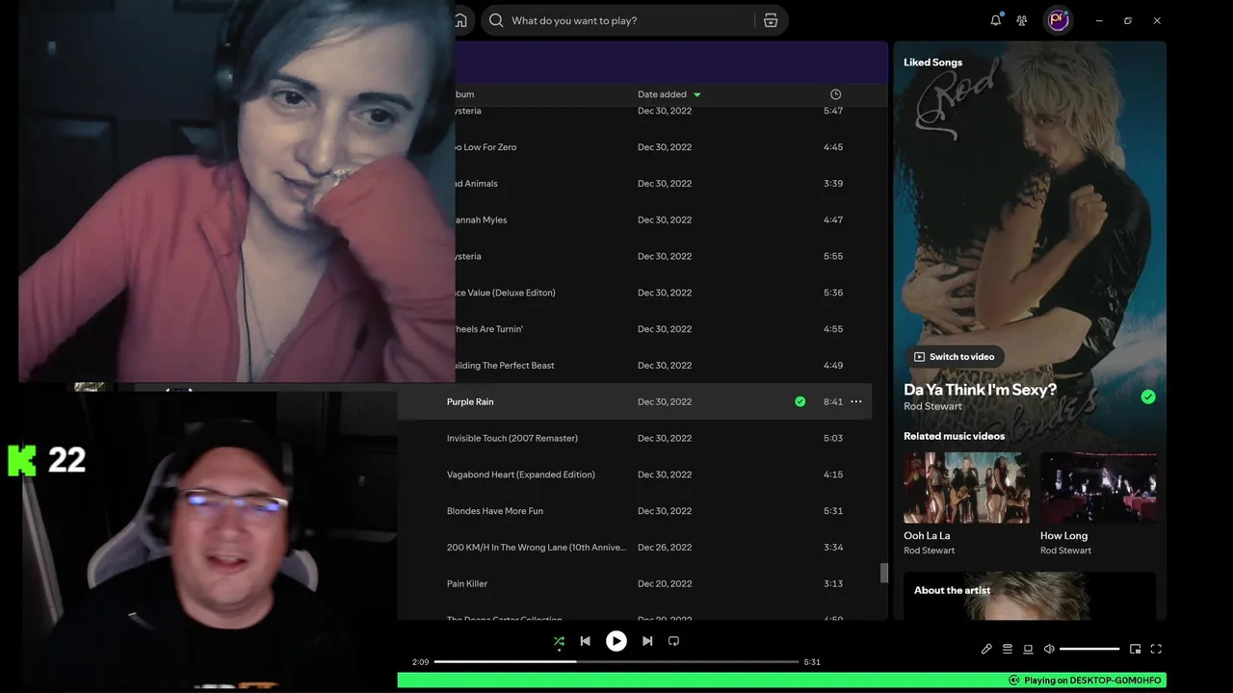Viewport: 1233px width, 693px height.
Task: Click the Date added sort arrow
Action: click(697, 94)
